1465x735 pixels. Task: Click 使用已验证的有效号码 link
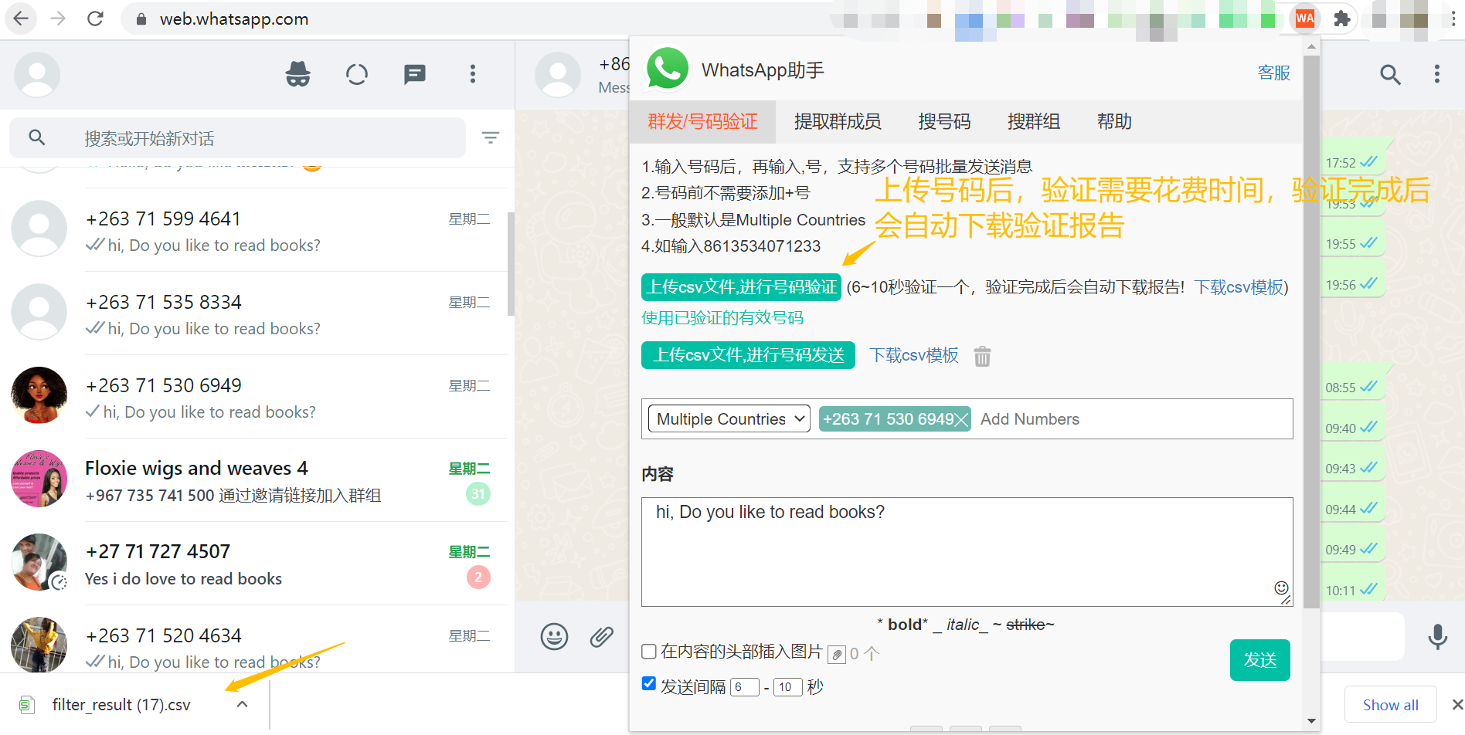(x=722, y=318)
